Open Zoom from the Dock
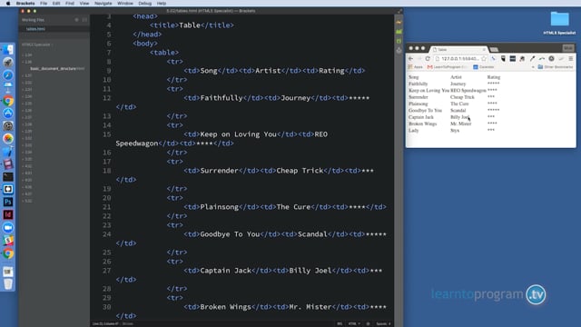 coord(8,228)
